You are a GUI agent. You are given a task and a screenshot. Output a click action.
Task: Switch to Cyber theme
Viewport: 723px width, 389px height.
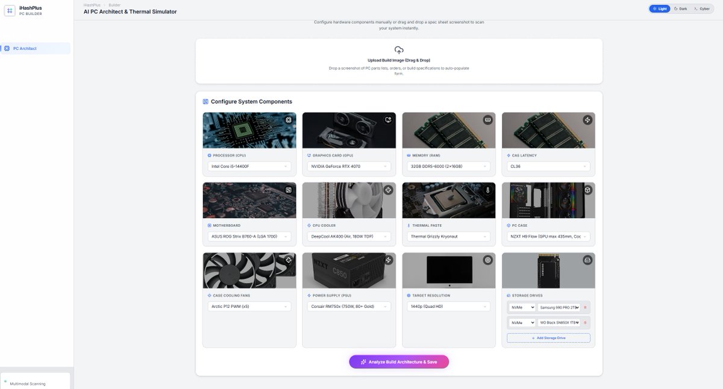pos(701,9)
